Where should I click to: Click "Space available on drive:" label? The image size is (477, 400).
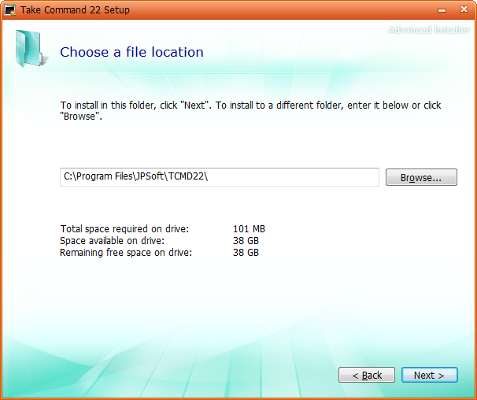point(113,240)
